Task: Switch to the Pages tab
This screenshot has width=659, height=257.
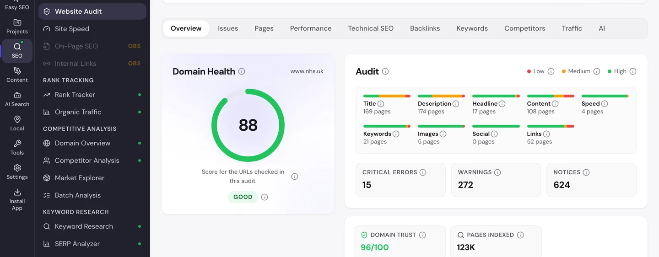Action: pyautogui.click(x=264, y=28)
